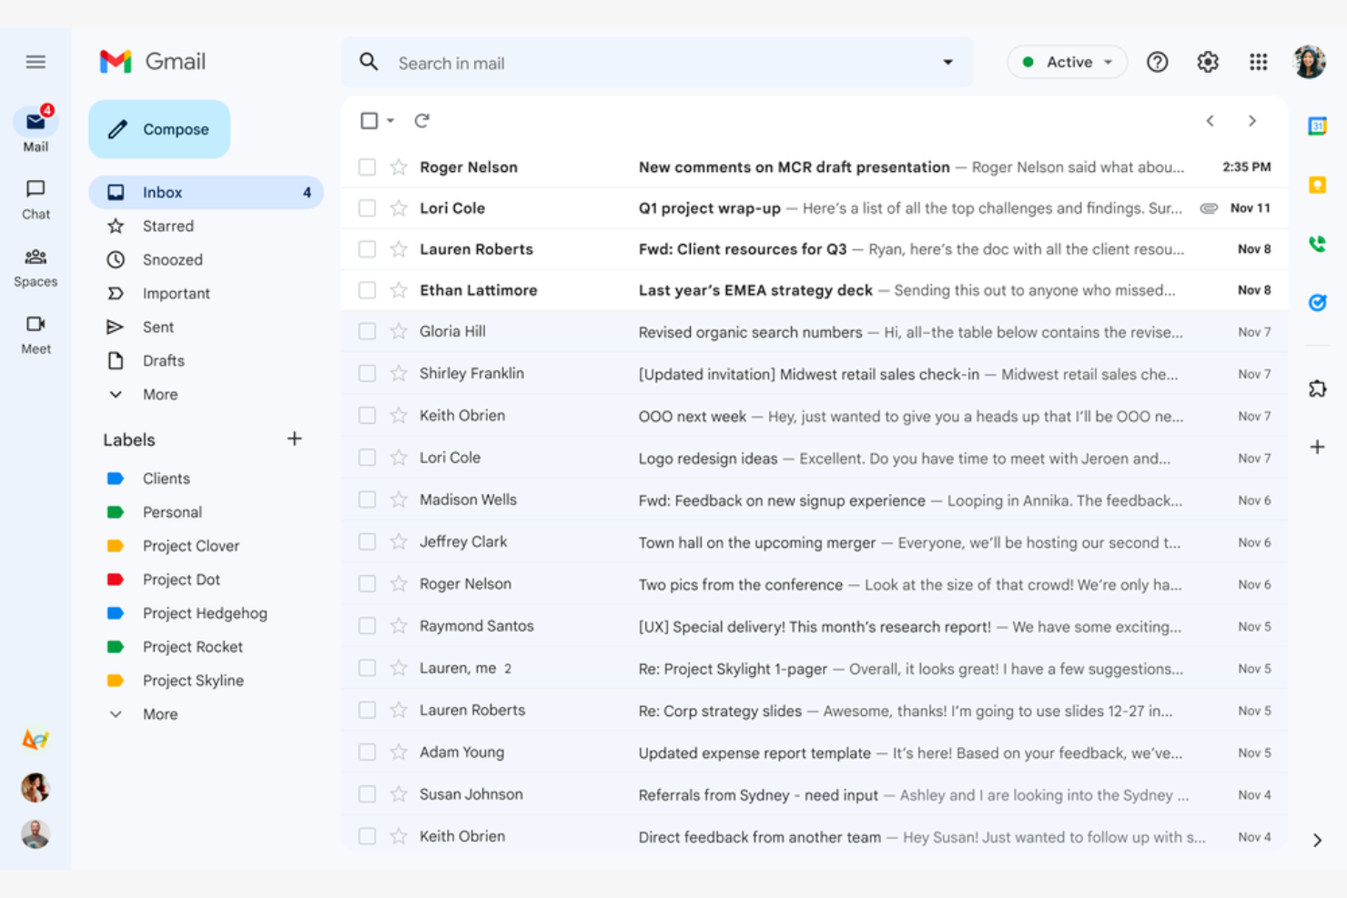1347x898 pixels.
Task: Open Google Tasks side panel
Action: 1317,303
